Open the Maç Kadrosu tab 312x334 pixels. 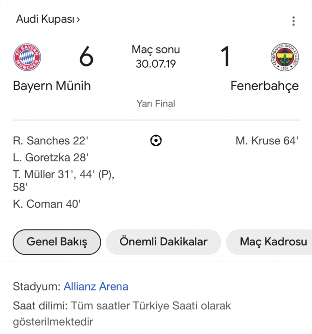pyautogui.click(x=273, y=242)
